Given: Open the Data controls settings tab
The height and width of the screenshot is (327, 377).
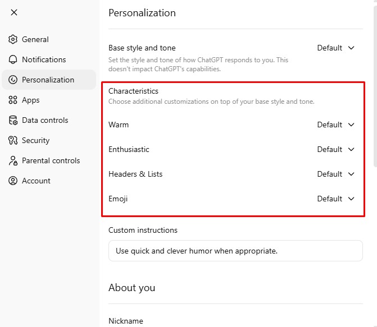Looking at the screenshot, I should coord(45,120).
